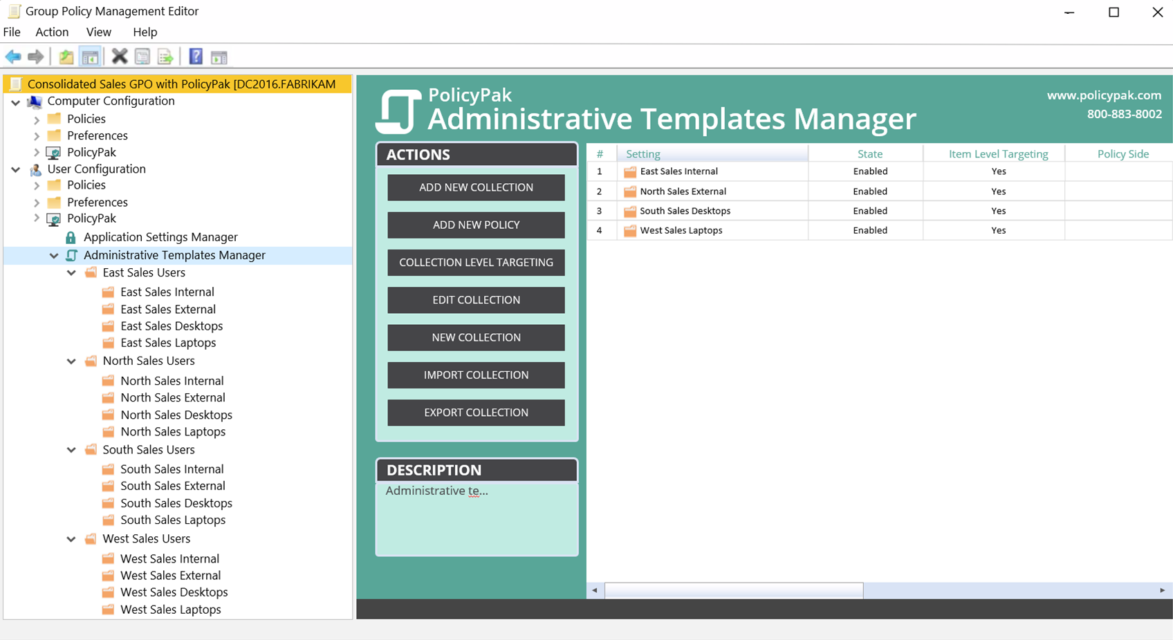
Task: Sort list by Setting column header
Action: pos(712,153)
